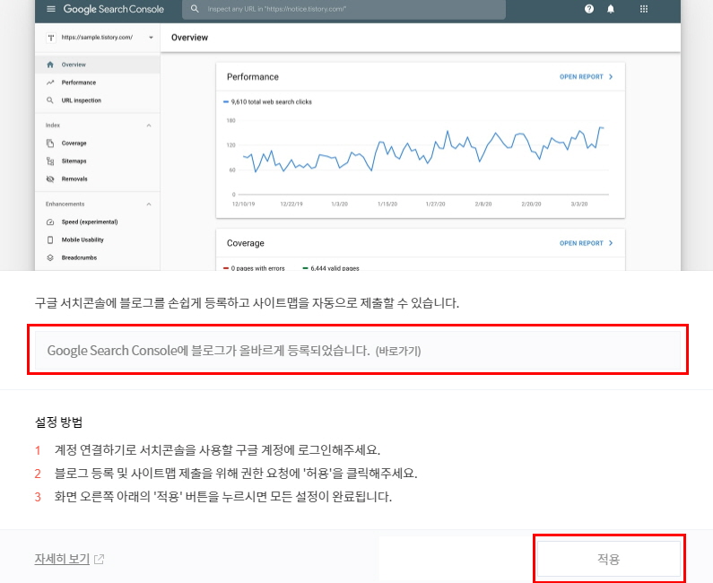Go to Overview in the sidebar
Viewport: 713px width, 583px height.
[x=98, y=65]
